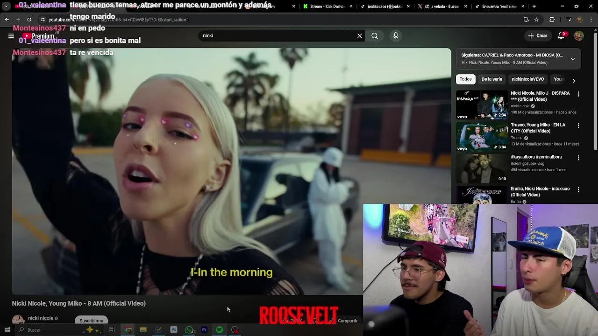Open the browser extensions puzzle icon
598x336 pixels.
[552, 20]
